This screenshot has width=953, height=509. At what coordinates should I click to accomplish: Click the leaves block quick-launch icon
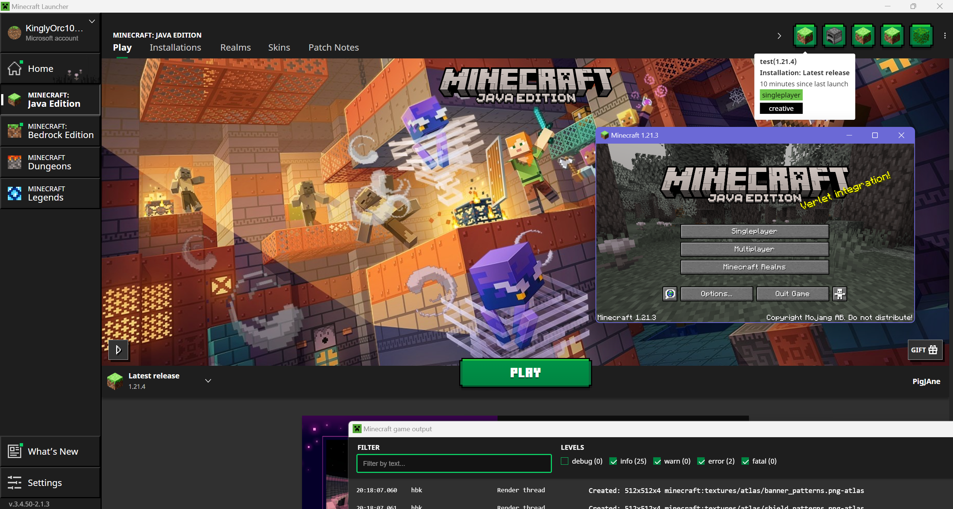pos(921,36)
